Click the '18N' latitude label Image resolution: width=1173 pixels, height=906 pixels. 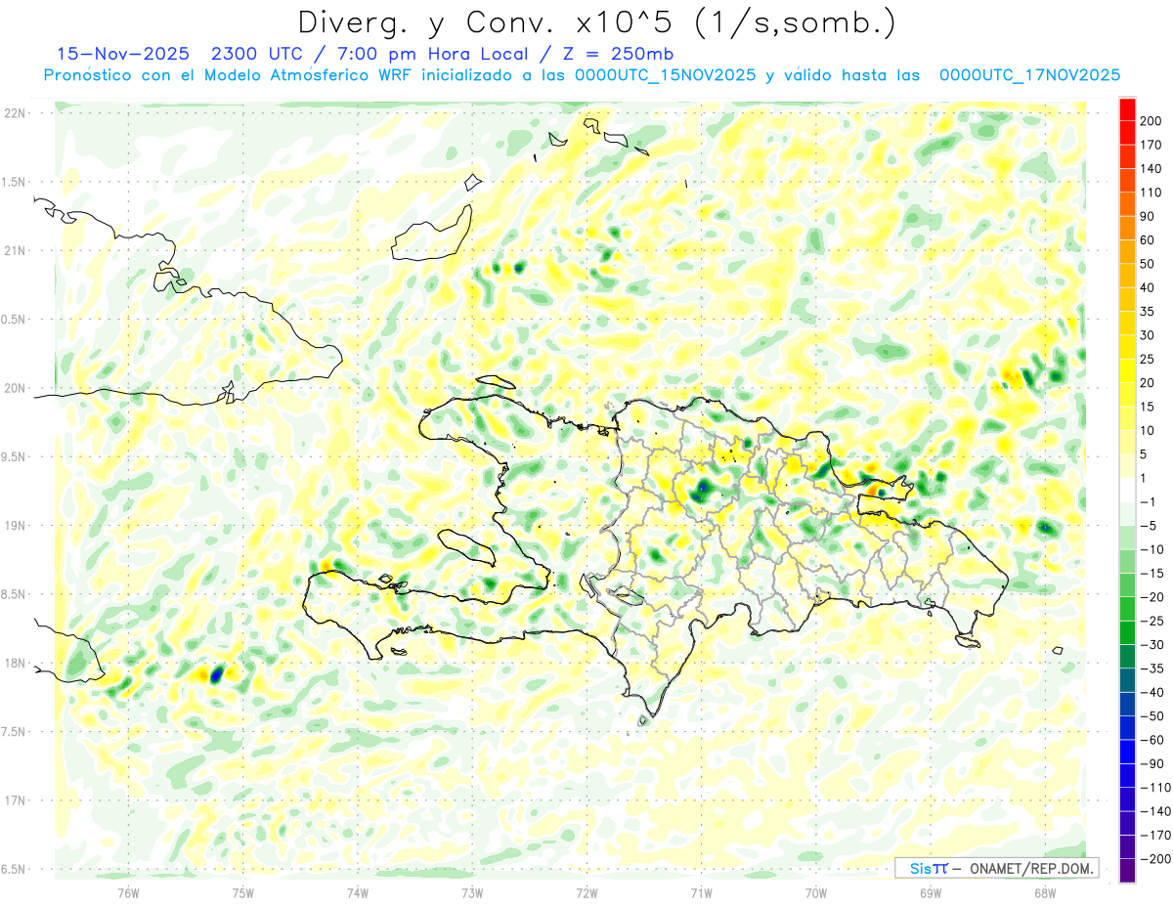point(16,664)
